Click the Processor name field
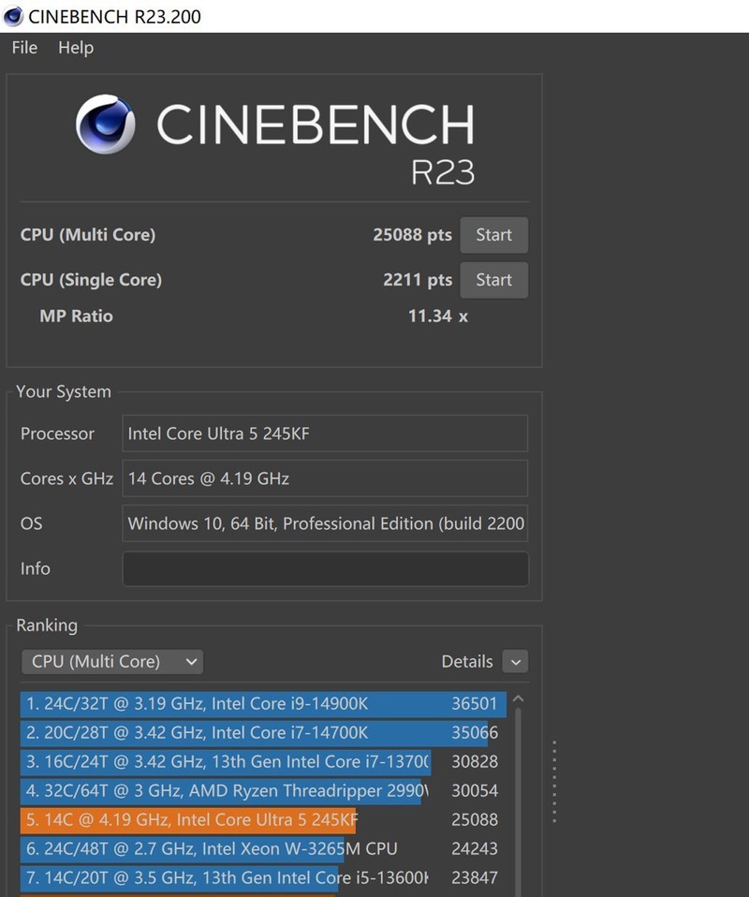This screenshot has height=897, width=749. coord(325,434)
